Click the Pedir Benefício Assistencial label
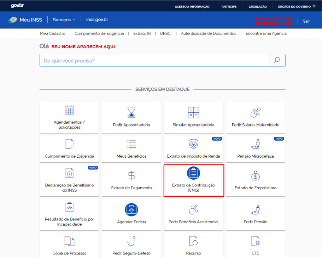322x258 pixels. pos(193,222)
